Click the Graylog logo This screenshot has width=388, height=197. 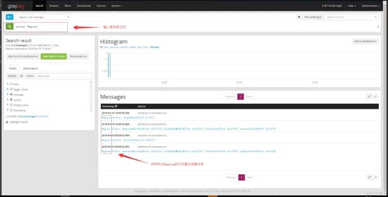[16, 6]
